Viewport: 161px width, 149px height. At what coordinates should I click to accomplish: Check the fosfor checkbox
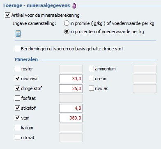(17, 69)
